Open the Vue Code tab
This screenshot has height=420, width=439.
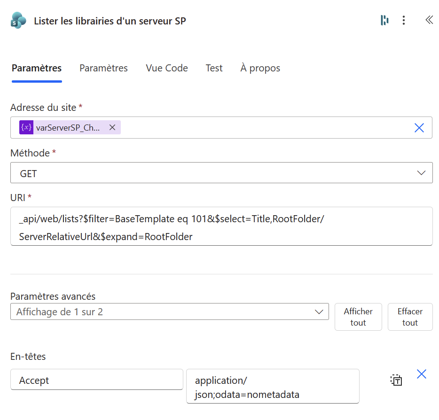167,68
